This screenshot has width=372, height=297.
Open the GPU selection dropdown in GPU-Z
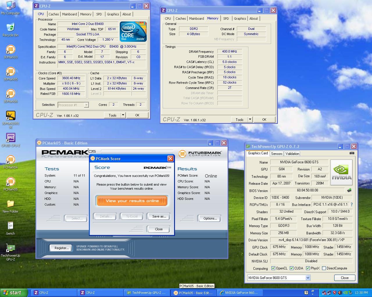pyautogui.click(x=308, y=278)
